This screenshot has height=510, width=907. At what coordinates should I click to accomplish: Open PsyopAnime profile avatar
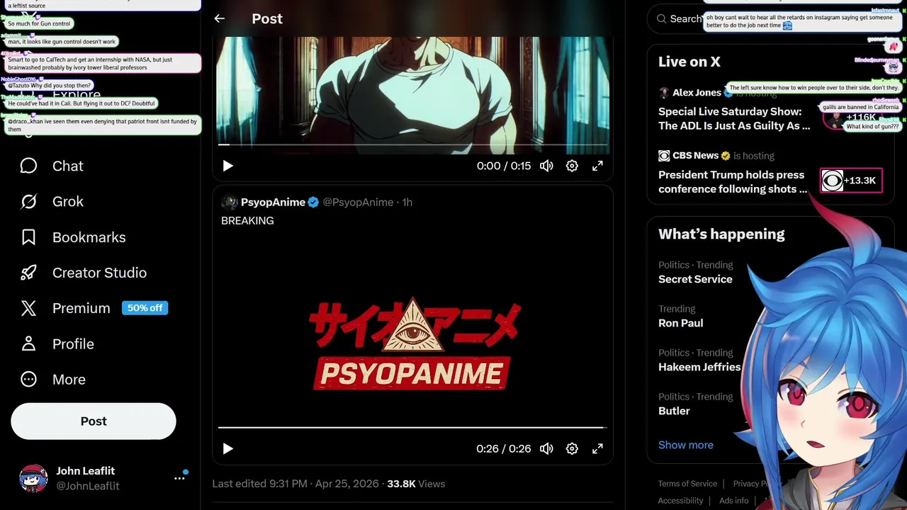click(x=230, y=202)
